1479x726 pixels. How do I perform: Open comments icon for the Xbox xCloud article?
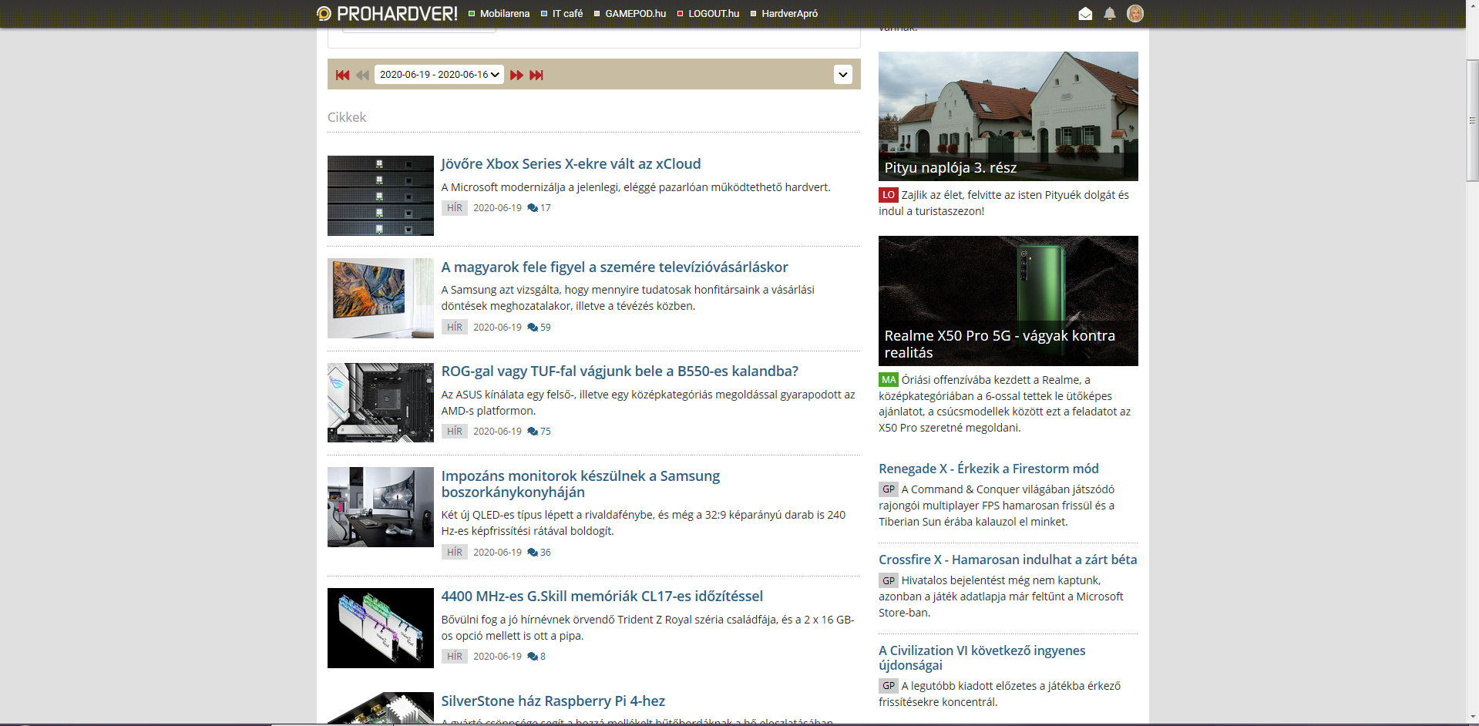pos(533,208)
